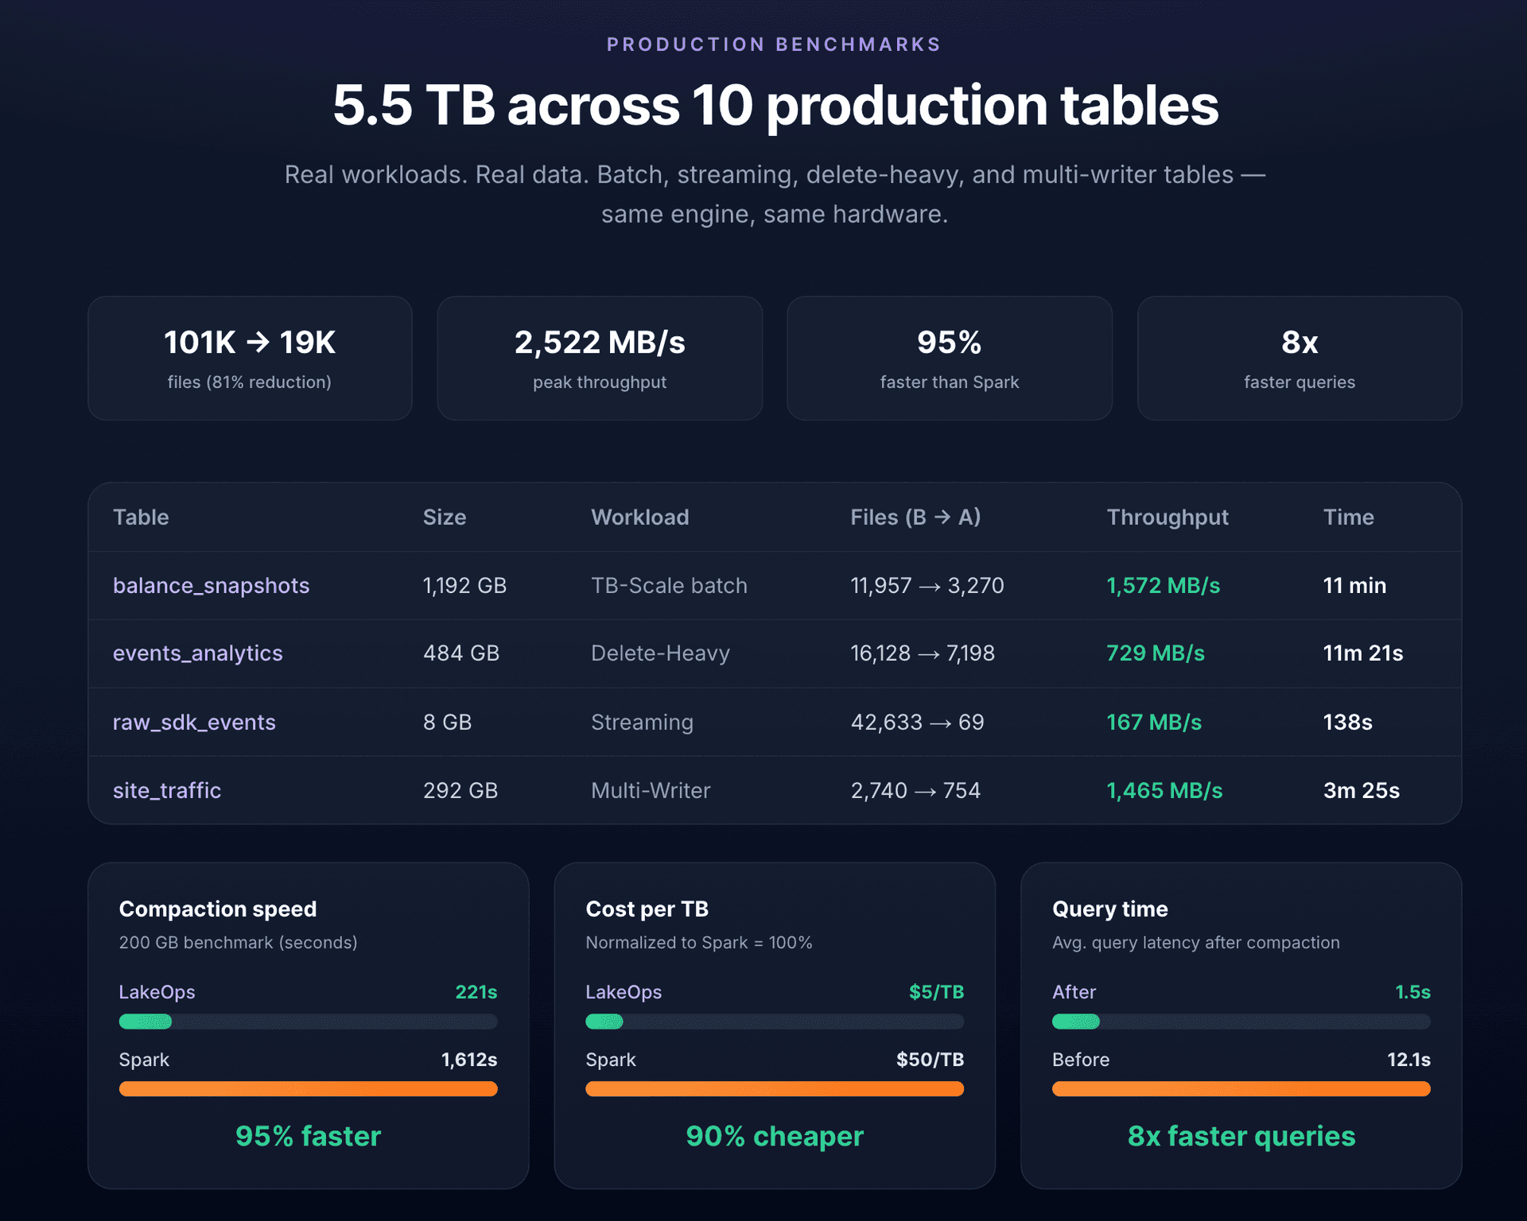Click the '11 min' time cell
Image resolution: width=1527 pixels, height=1221 pixels.
pos(1354,586)
